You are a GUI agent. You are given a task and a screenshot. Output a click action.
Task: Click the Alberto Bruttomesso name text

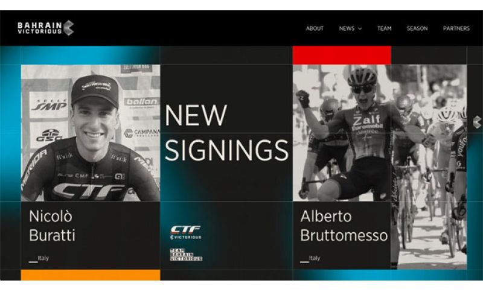pos(344,226)
